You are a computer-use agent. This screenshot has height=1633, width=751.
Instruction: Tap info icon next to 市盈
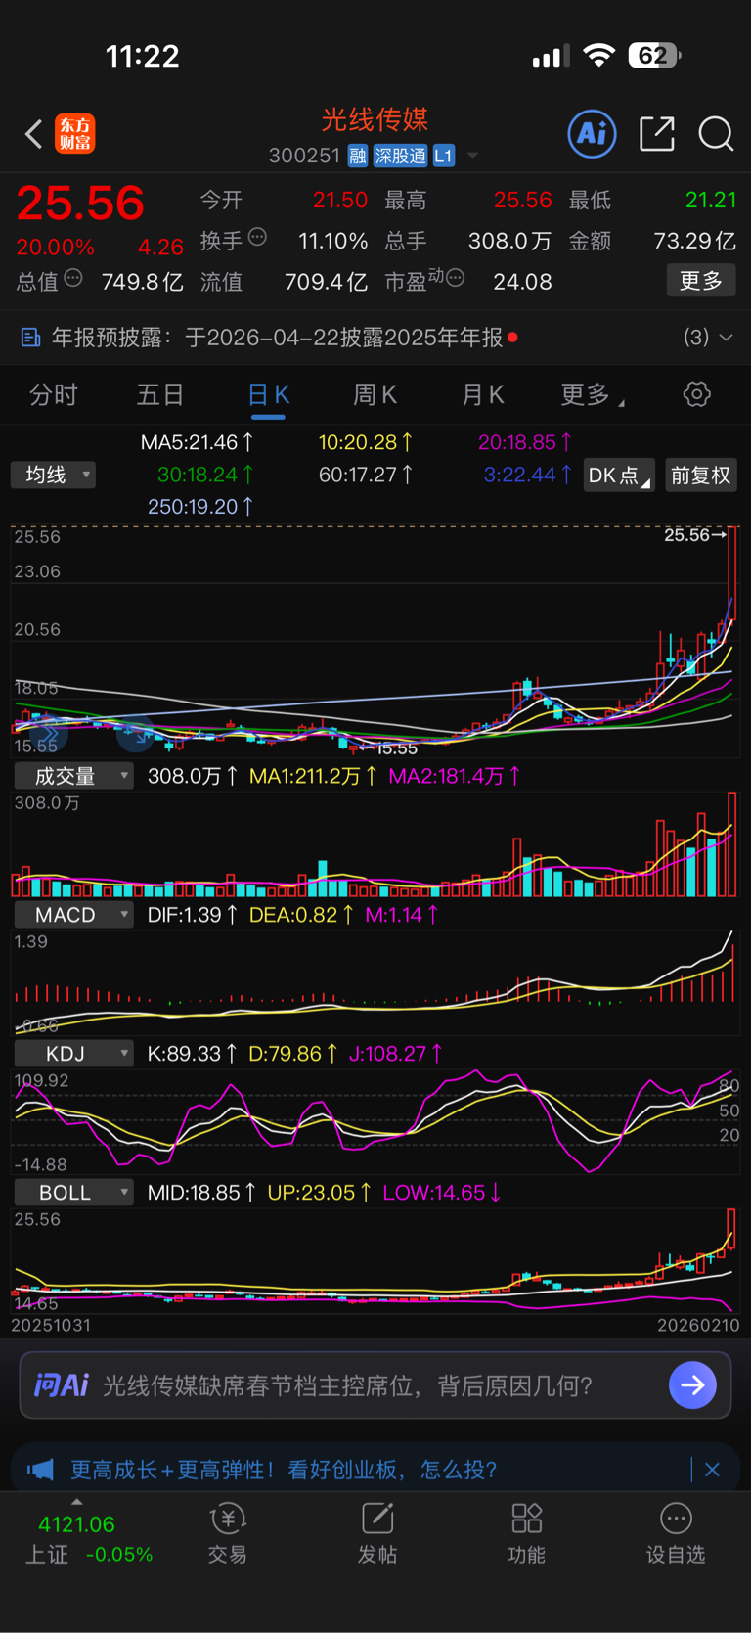pyautogui.click(x=455, y=279)
